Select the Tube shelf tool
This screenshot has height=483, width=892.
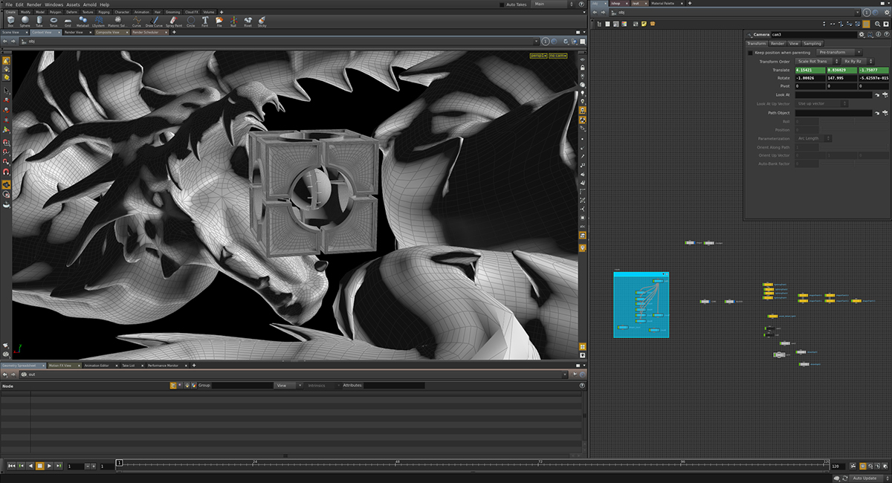(x=39, y=21)
